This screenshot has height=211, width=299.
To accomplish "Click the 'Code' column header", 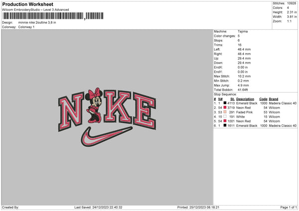I will (263, 99).
